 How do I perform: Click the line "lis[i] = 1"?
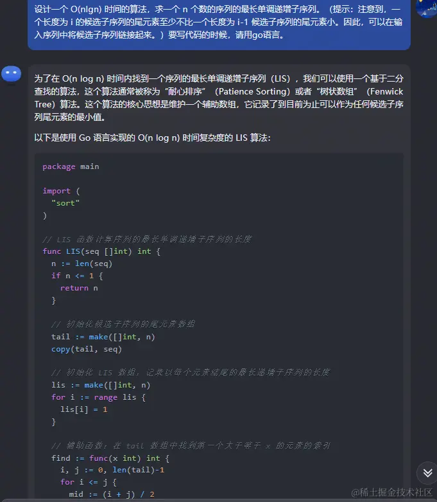pos(84,409)
